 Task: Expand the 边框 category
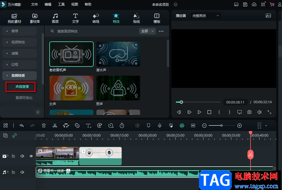click(x=20, y=65)
